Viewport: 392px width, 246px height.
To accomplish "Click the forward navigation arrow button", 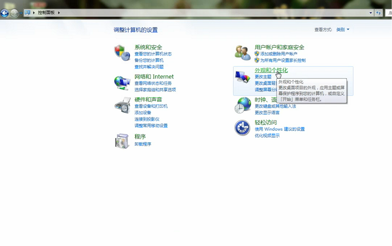I will pyautogui.click(x=14, y=13).
